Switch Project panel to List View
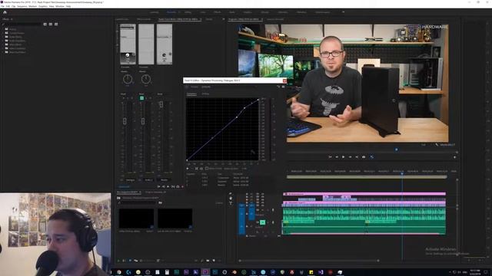Screen dimensions: 492x276 coord(125,261)
